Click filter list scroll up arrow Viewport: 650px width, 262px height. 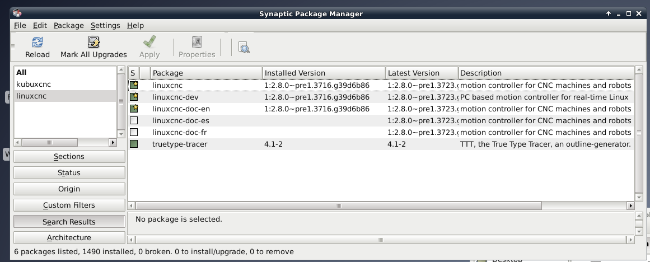coord(121,70)
